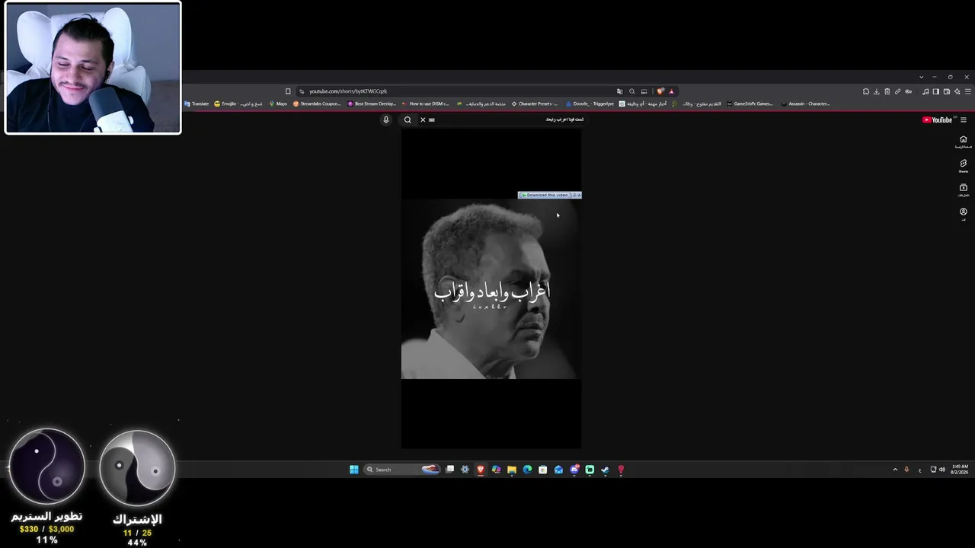Click the Shorts video player

(x=491, y=288)
